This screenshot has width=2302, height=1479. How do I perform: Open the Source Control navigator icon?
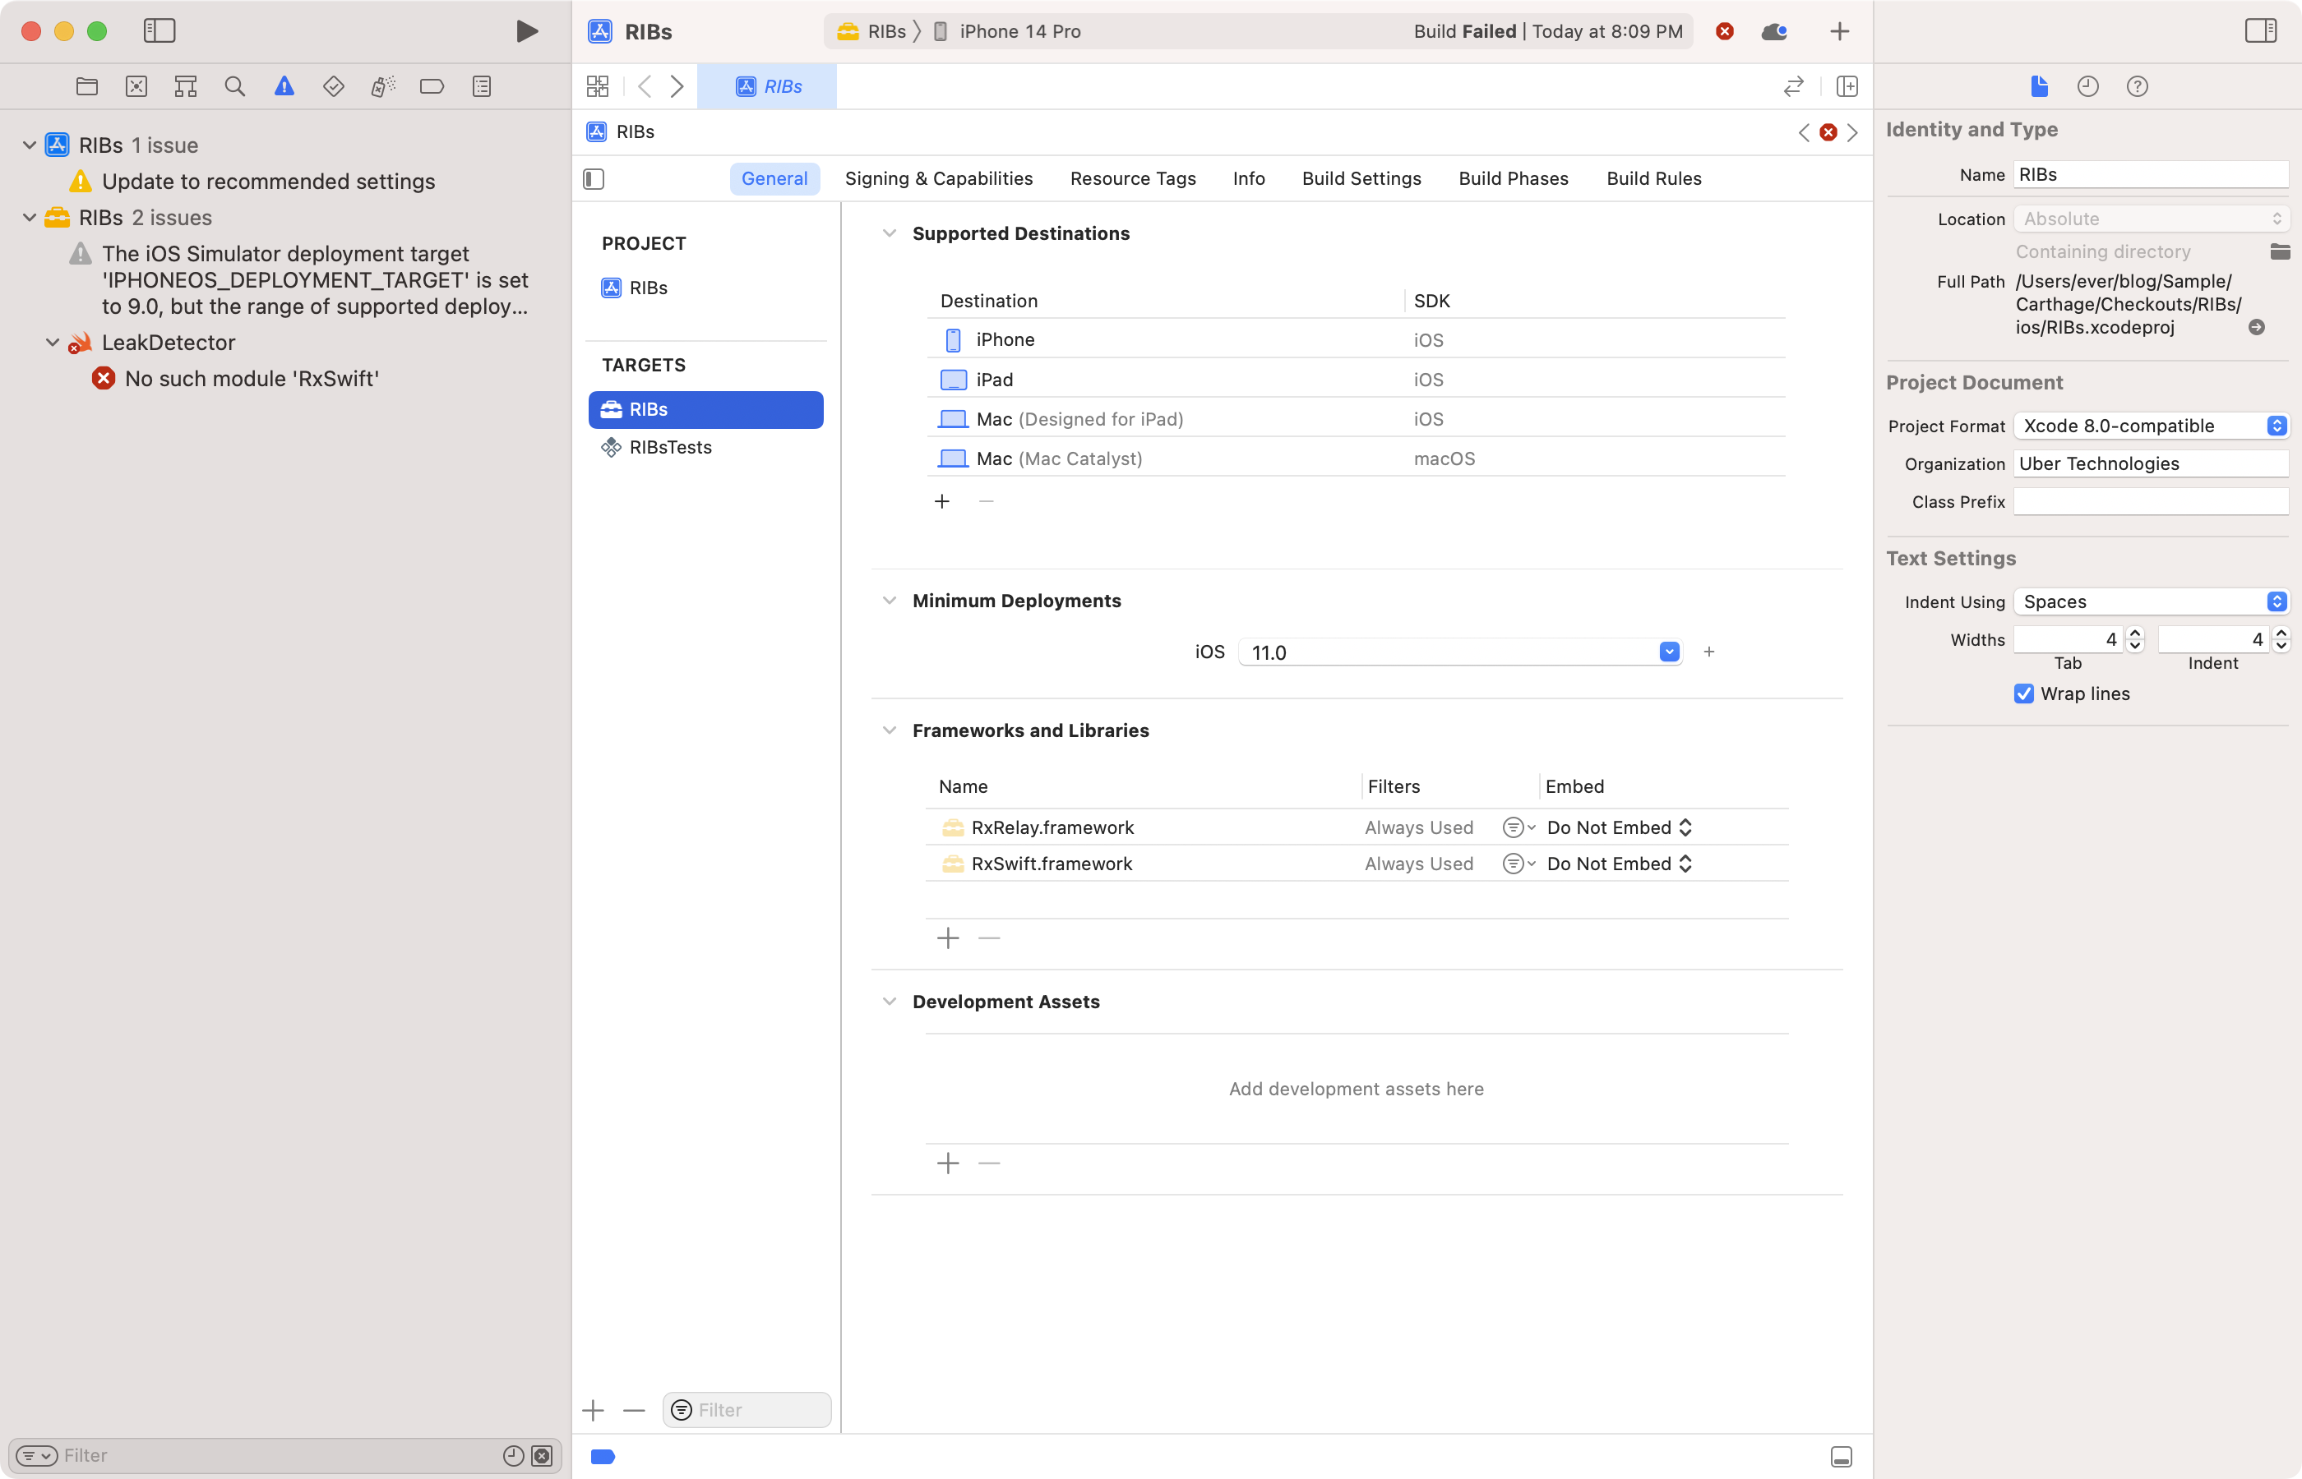[x=136, y=86]
